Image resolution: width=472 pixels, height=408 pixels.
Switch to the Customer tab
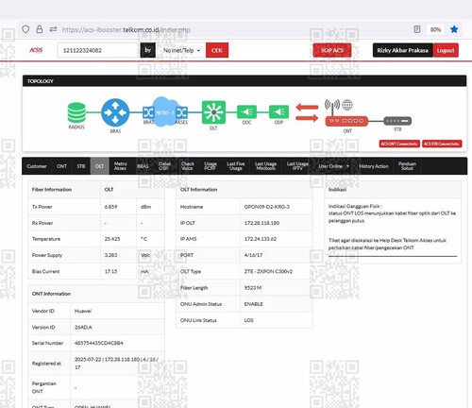37,166
